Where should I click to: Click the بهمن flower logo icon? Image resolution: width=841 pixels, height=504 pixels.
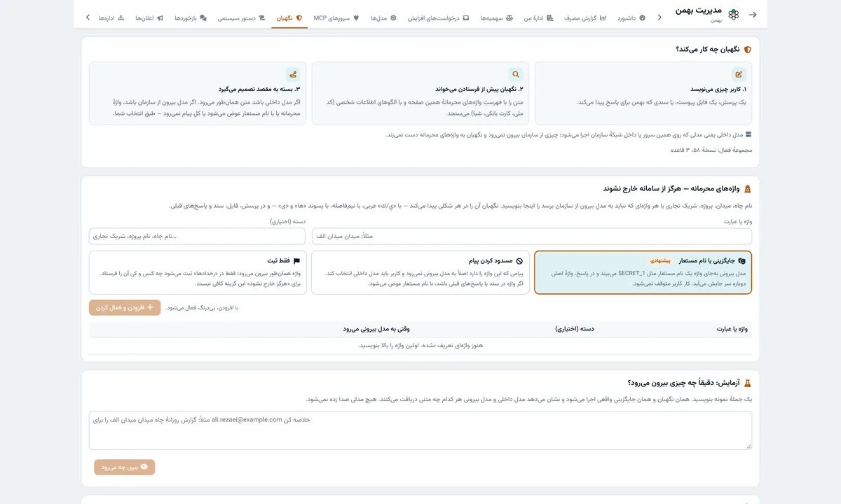point(733,15)
